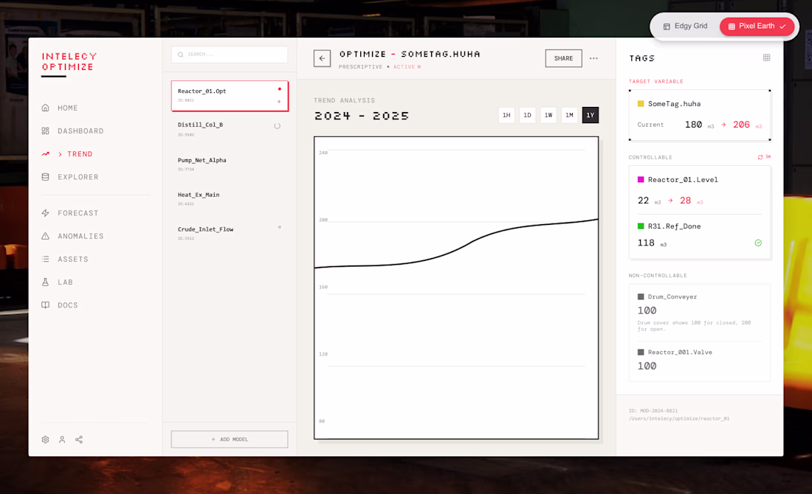Click the Intelecy Optimize logo

point(69,61)
